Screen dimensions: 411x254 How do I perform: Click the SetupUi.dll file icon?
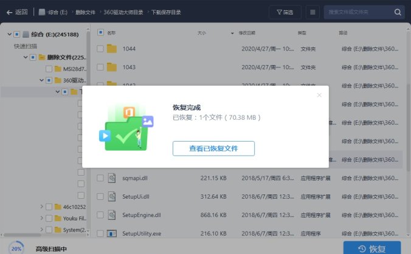pos(112,196)
